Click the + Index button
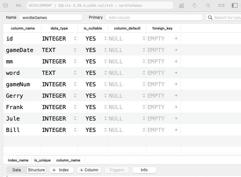Screen dimensions: 241x177 pyautogui.click(x=61, y=170)
